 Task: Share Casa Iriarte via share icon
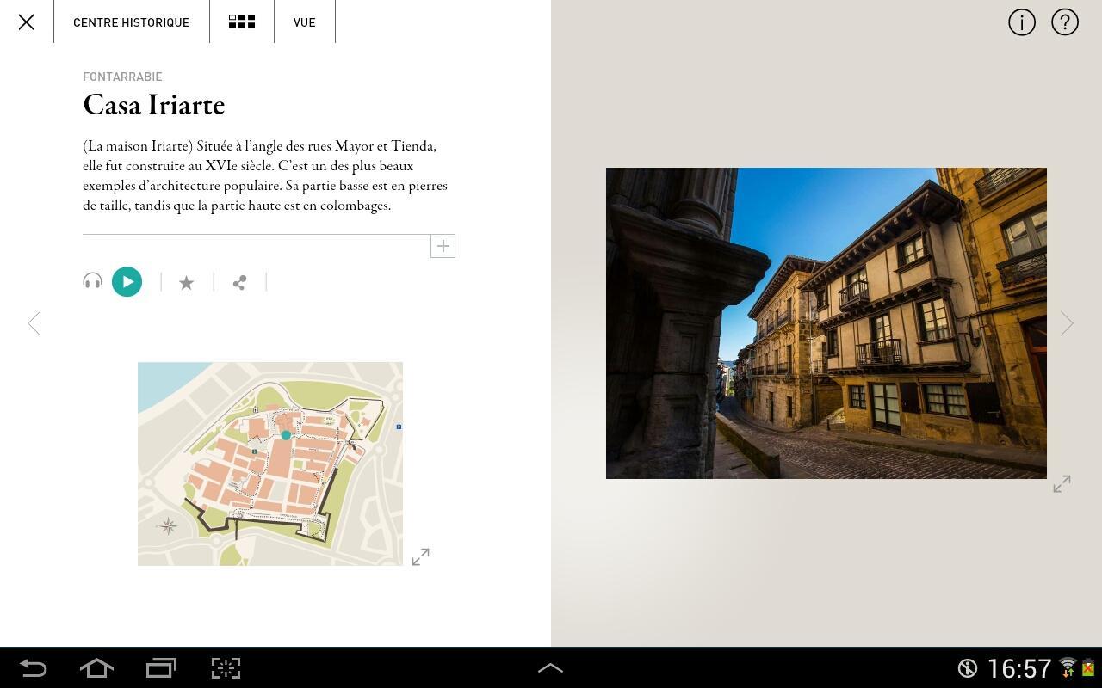click(x=239, y=282)
